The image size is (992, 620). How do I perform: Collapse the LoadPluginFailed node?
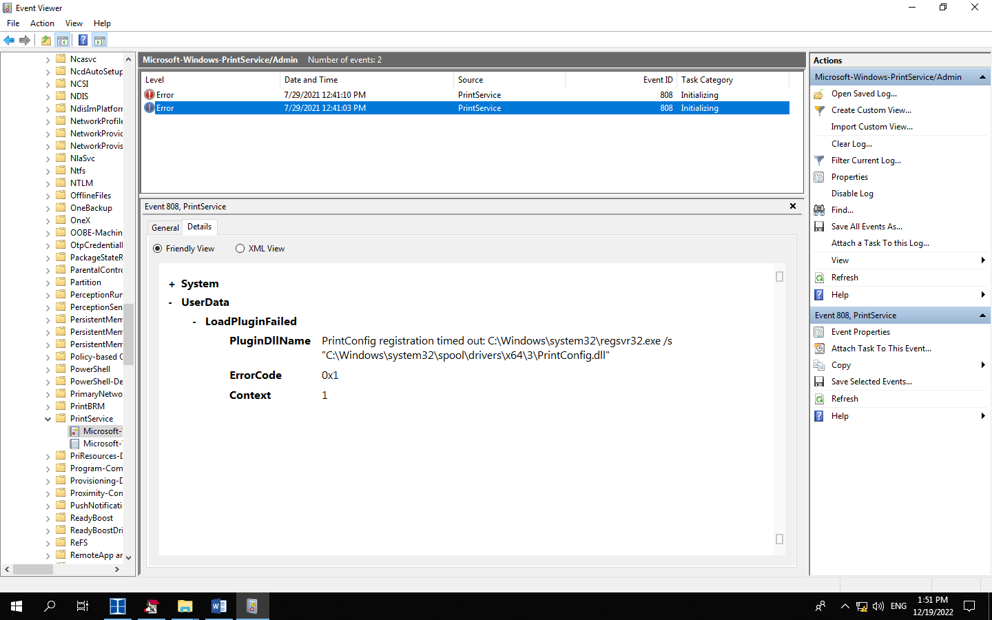195,322
